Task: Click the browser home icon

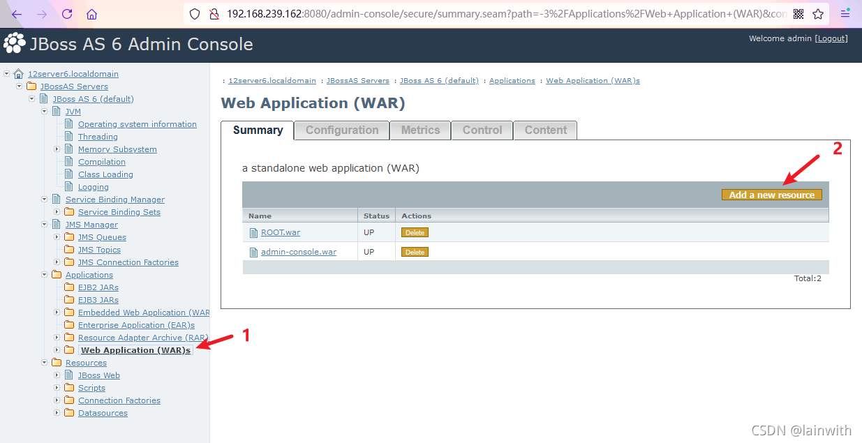Action: pos(92,14)
